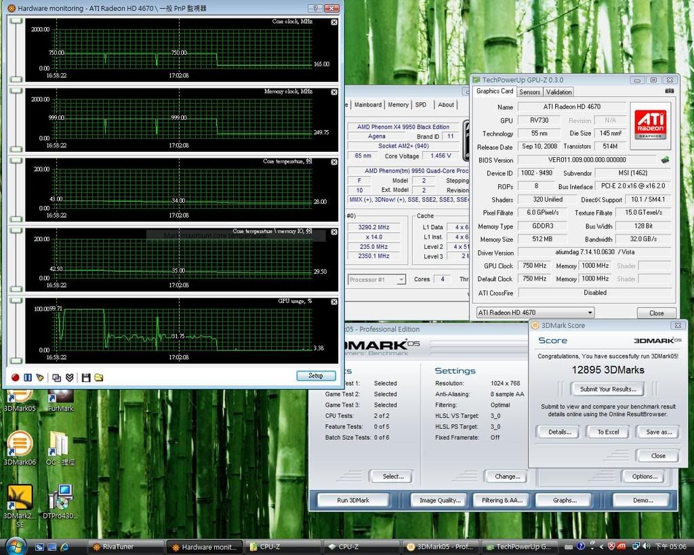Pause monitoring with the blue pause icon
Image resolution: width=694 pixels, height=555 pixels.
(x=28, y=377)
